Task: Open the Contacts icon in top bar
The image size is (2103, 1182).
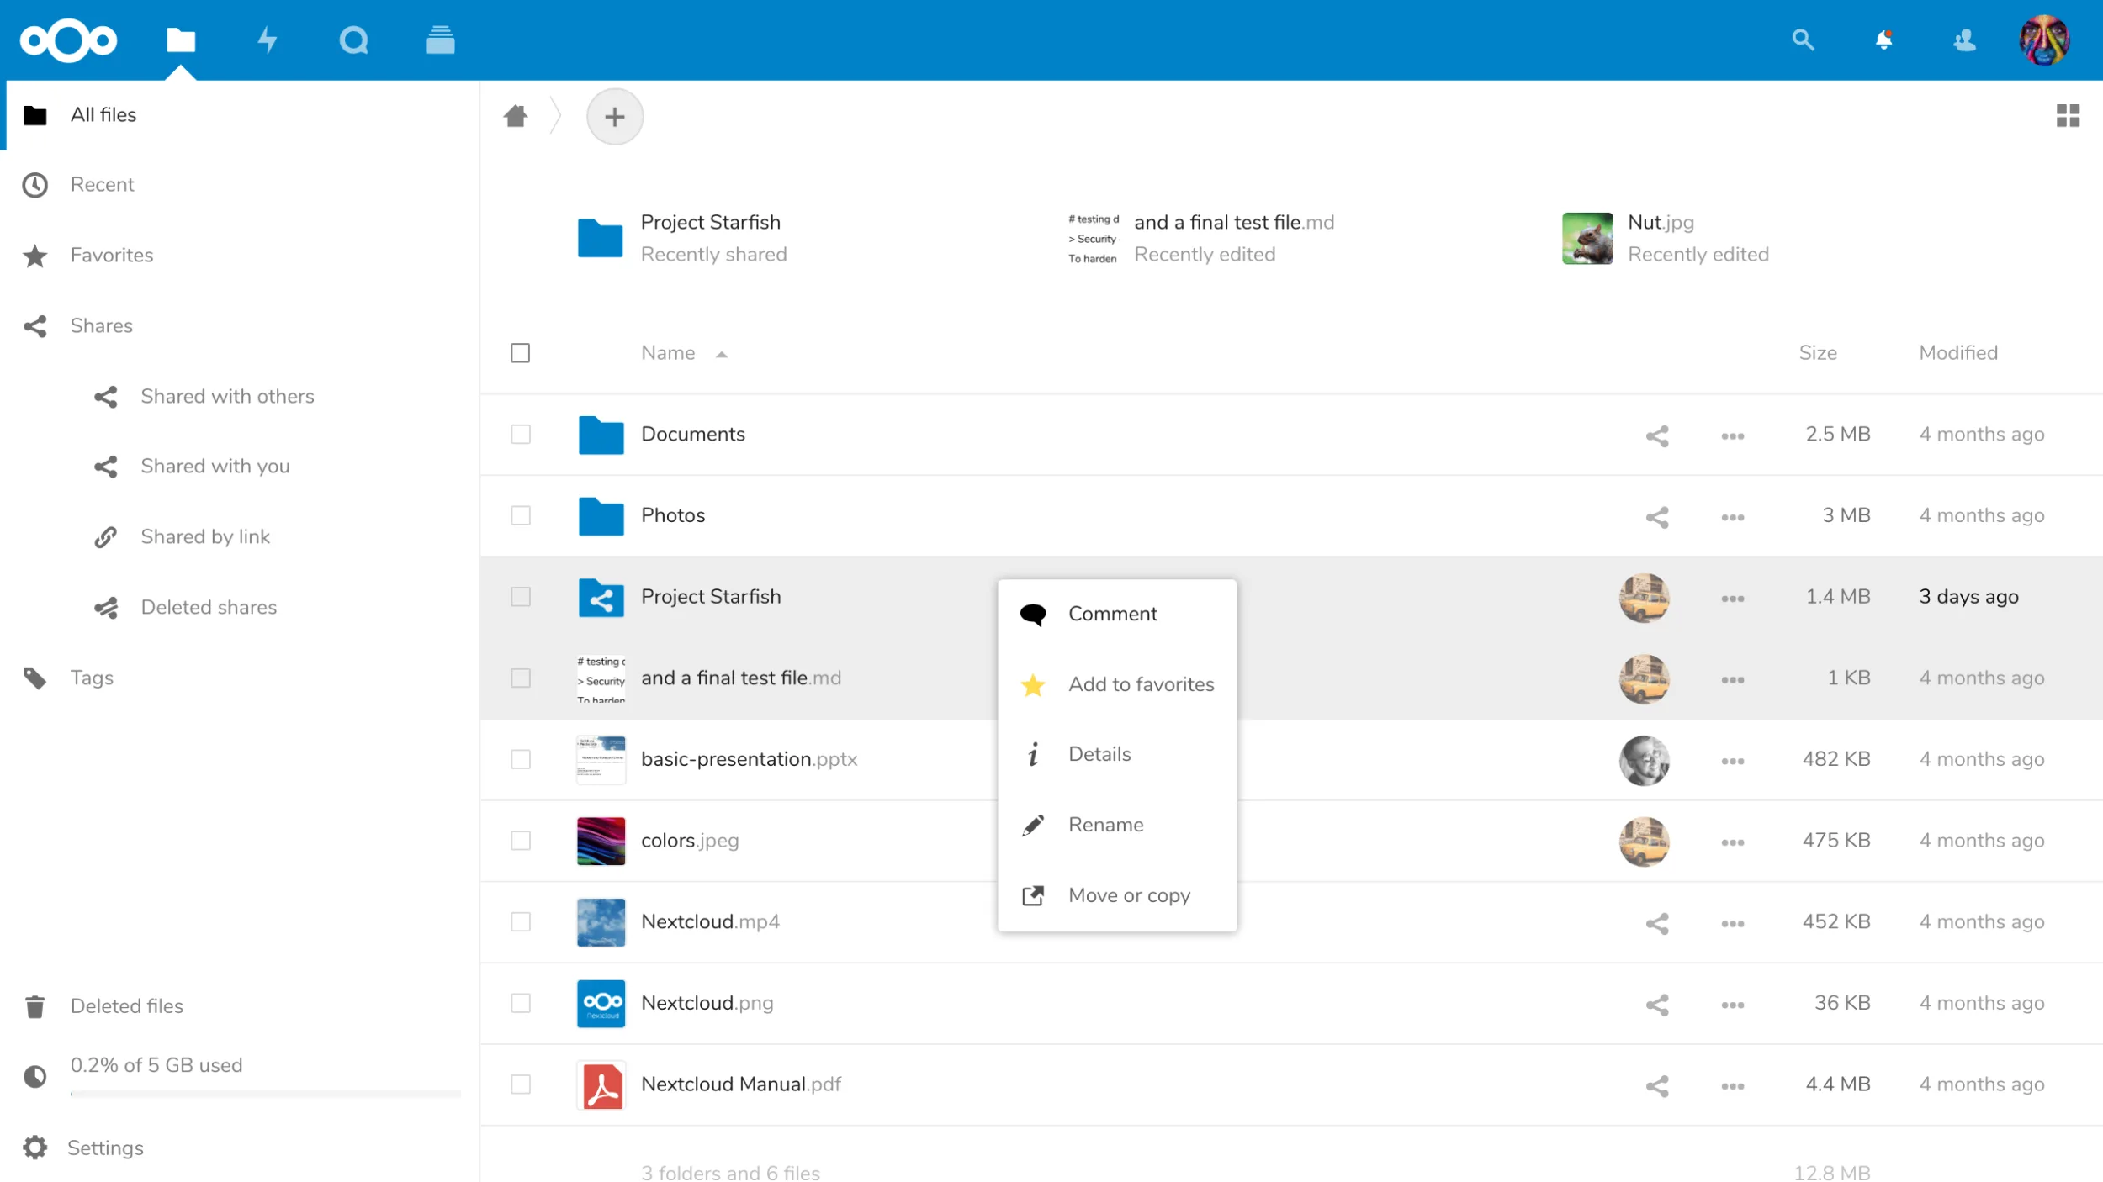Action: [1965, 40]
